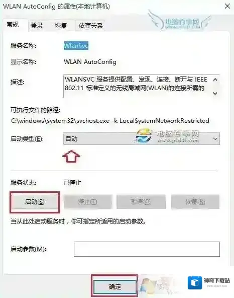The image size is (234, 298).
Task: Click the 启动参数(M) input field
Action: click(x=147, y=249)
